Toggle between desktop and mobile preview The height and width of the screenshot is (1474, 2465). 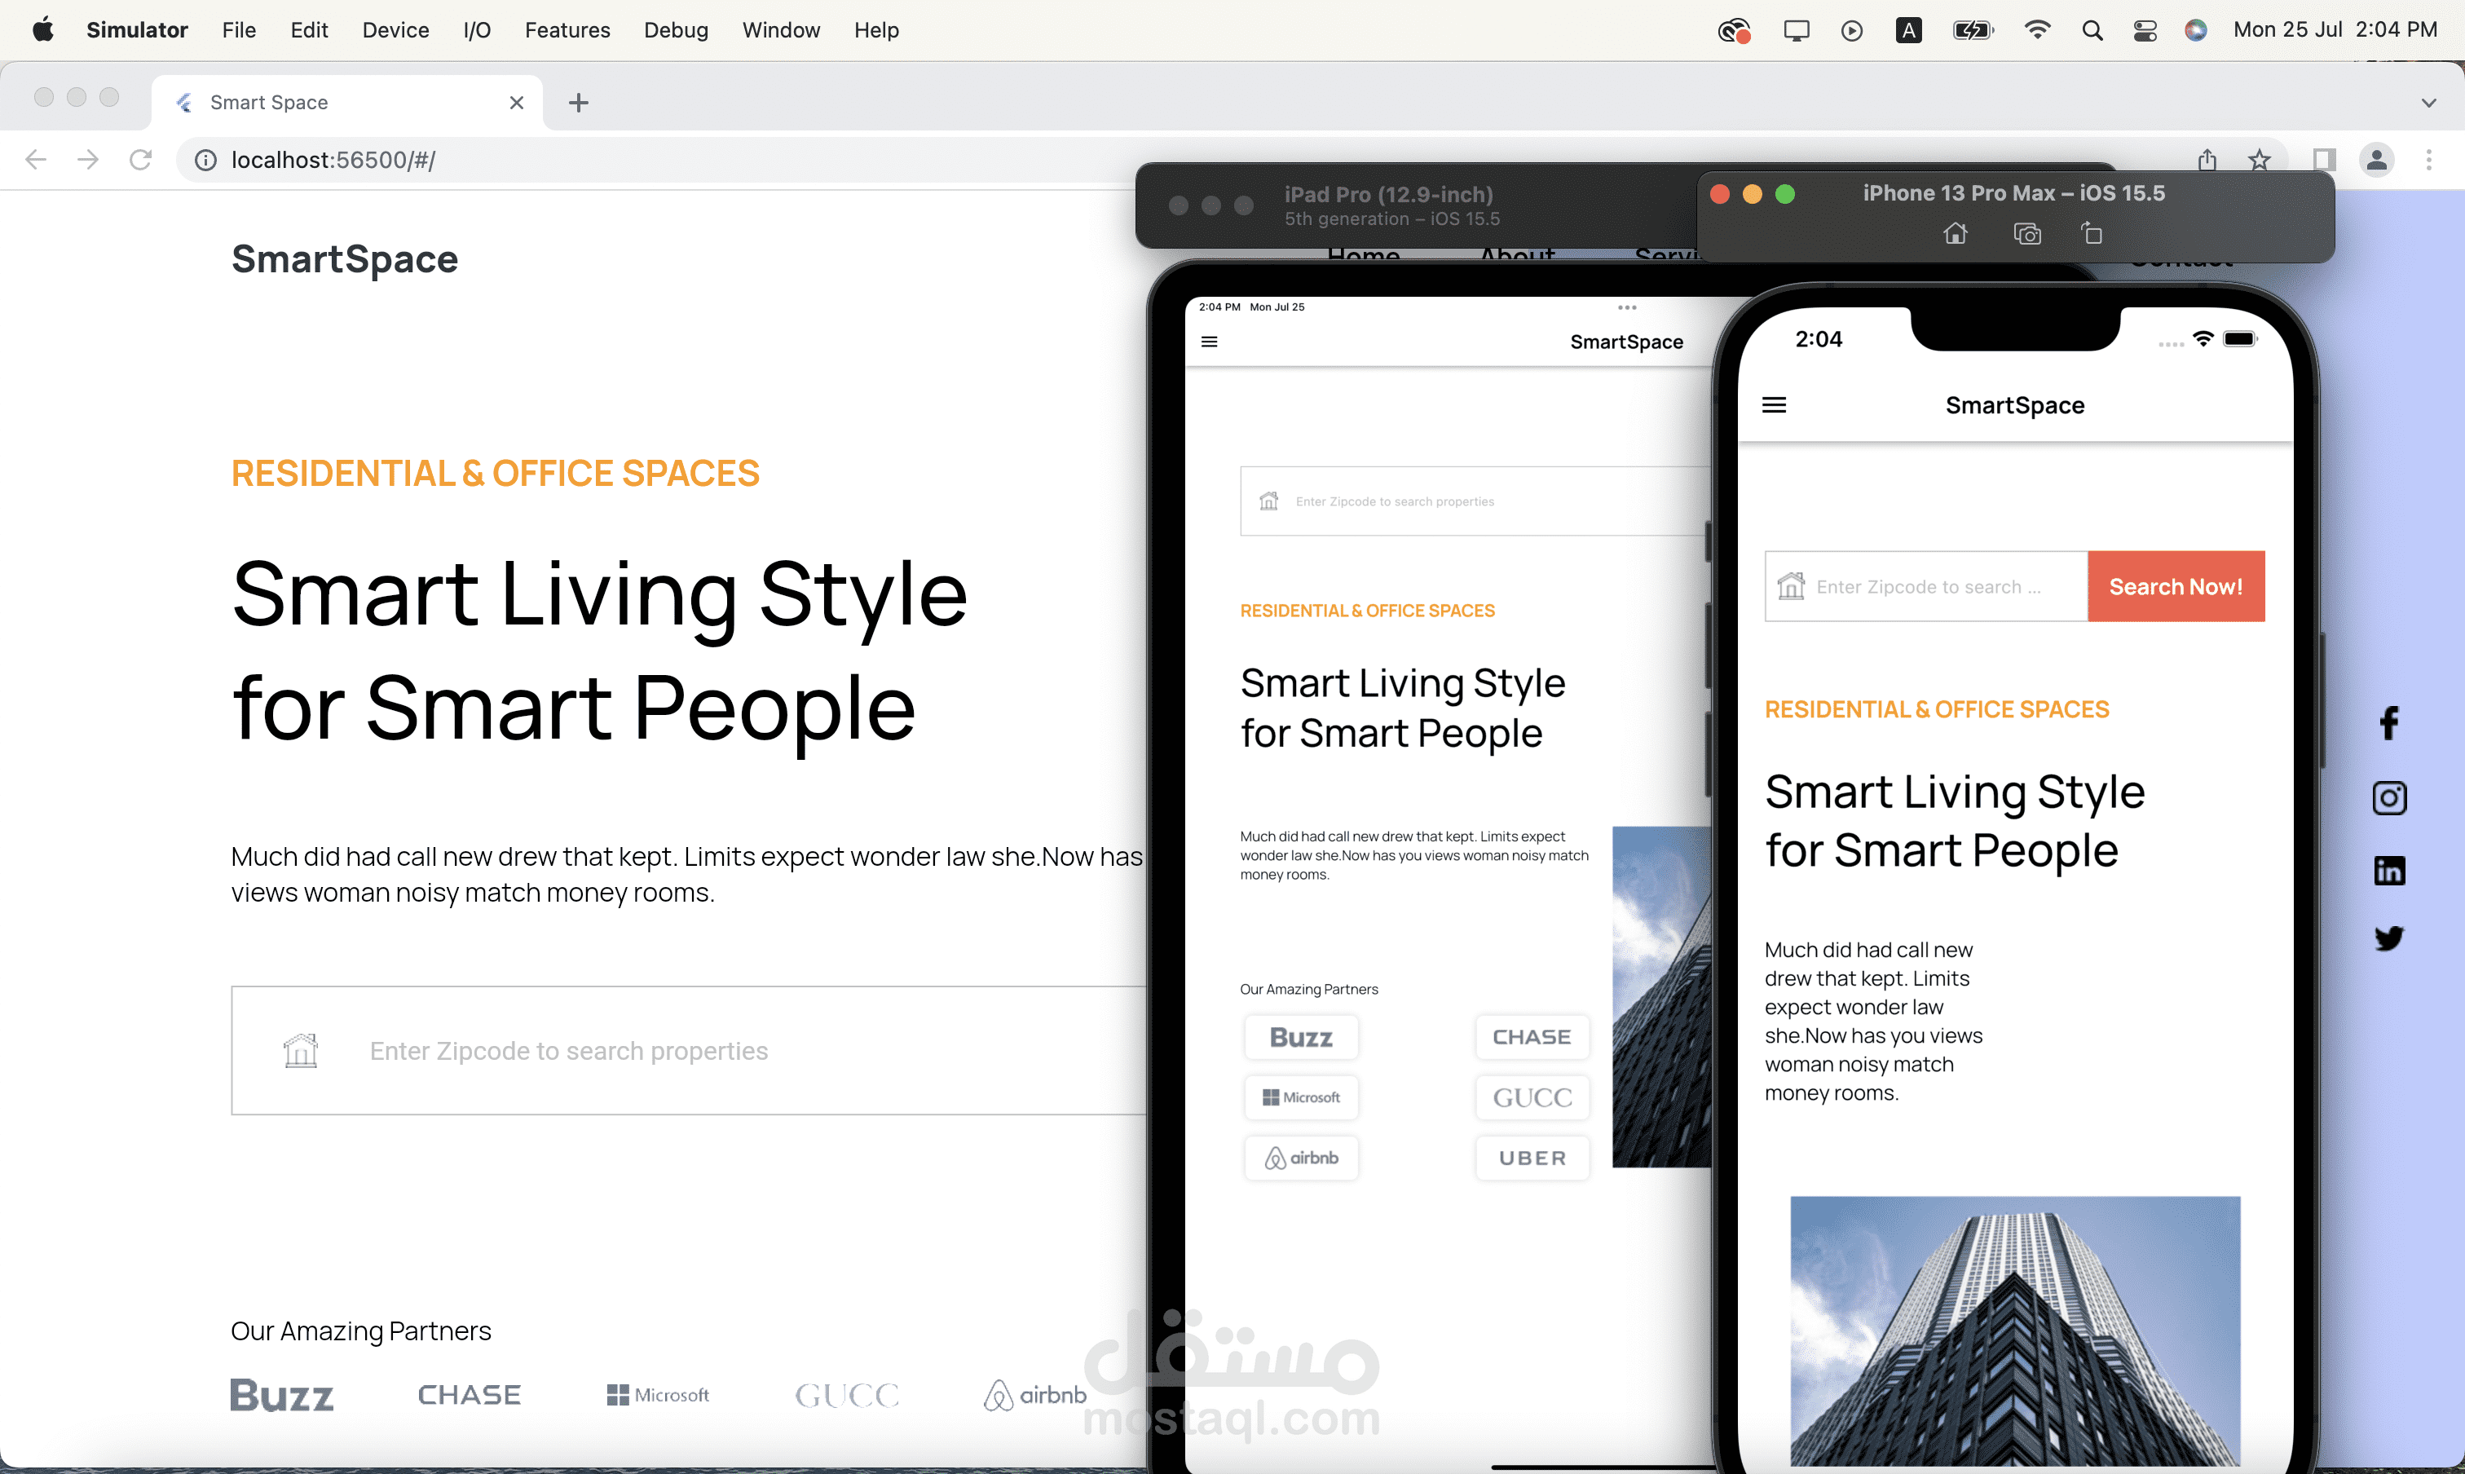click(x=2317, y=158)
